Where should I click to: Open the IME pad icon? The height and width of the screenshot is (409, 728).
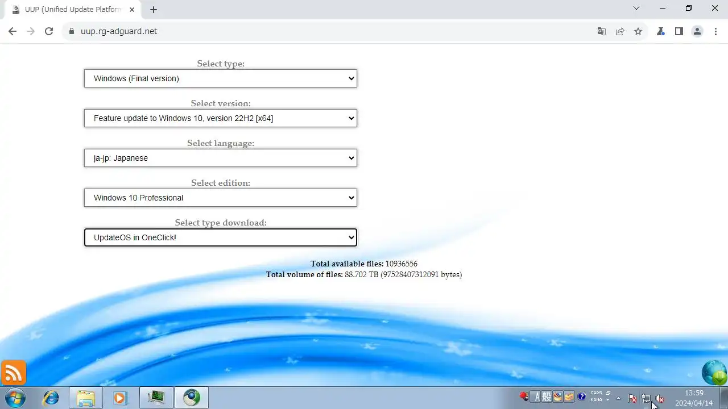coord(558,397)
